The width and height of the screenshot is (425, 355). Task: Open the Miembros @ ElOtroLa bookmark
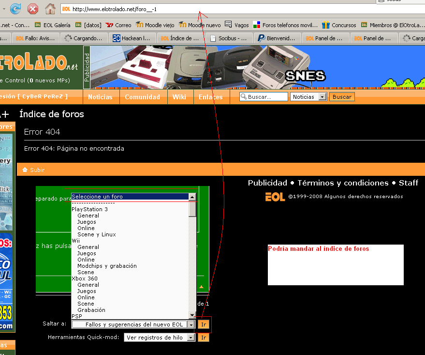click(x=393, y=25)
